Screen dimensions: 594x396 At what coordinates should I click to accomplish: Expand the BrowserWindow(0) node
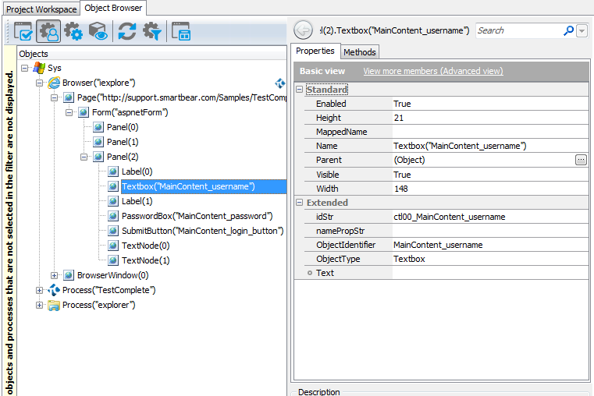(55, 275)
